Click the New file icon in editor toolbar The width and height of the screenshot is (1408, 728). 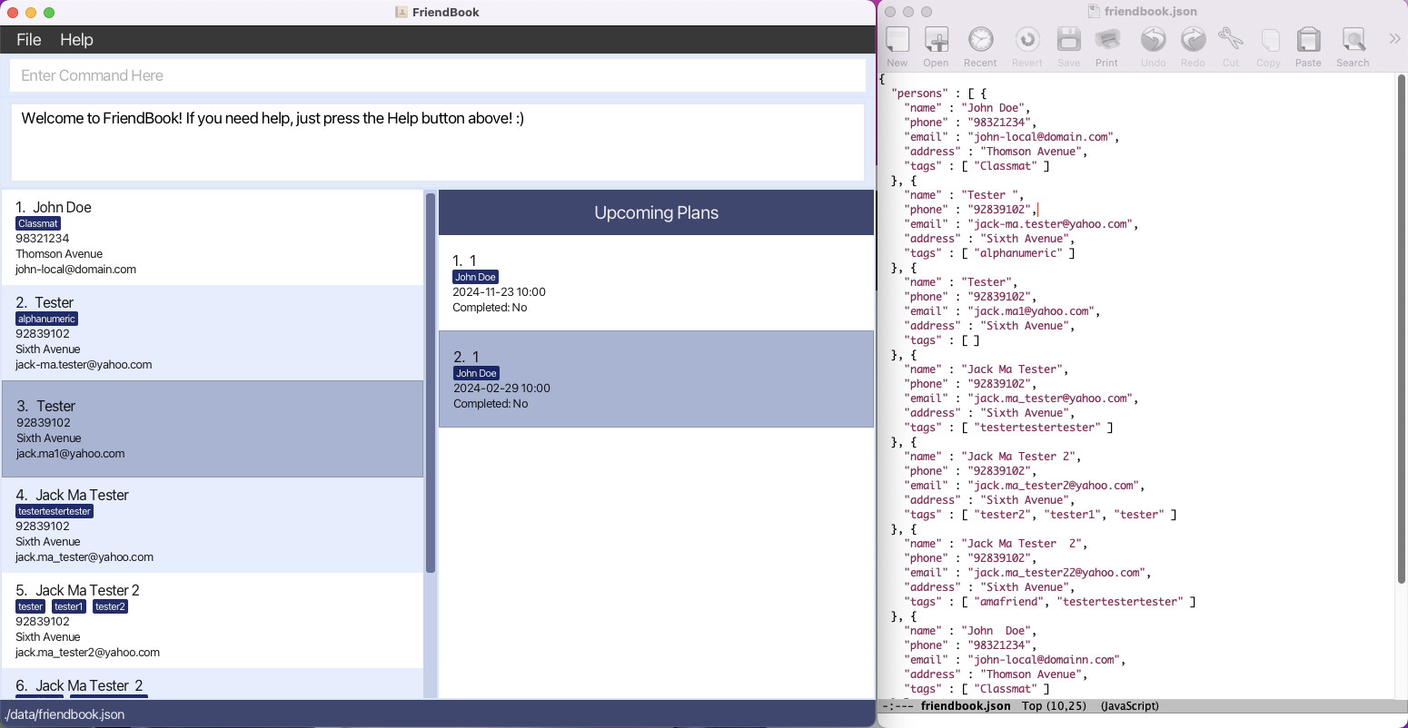pyautogui.click(x=897, y=40)
